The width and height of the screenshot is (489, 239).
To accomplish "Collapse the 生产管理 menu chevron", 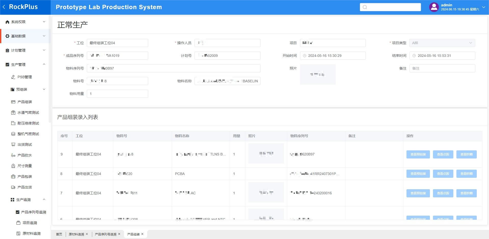I will tap(44, 65).
